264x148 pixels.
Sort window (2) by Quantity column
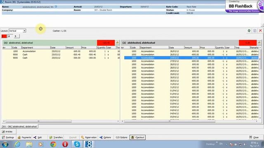[x=220, y=48]
